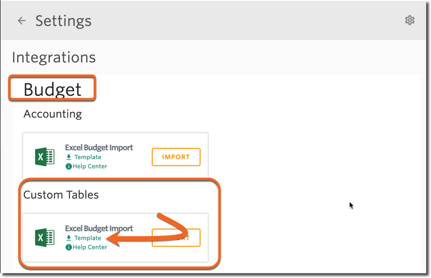Viewport: 431px width, 278px height.
Task: Select the Budget heading
Action: (x=52, y=90)
